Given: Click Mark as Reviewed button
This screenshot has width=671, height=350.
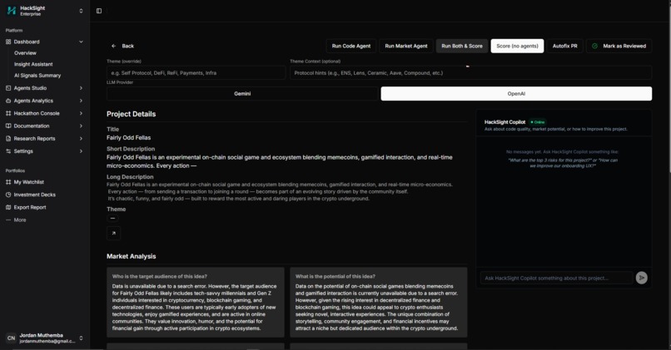Looking at the screenshot, I should (619, 46).
